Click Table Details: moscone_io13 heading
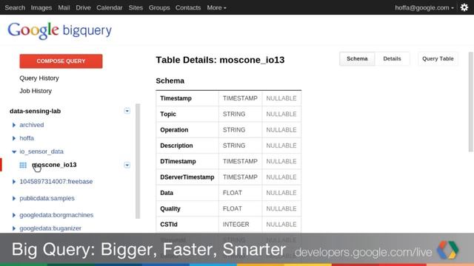The width and height of the screenshot is (474, 266). click(220, 60)
